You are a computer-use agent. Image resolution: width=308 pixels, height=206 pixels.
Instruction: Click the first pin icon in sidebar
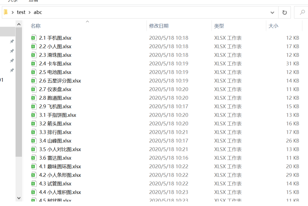pos(12,41)
